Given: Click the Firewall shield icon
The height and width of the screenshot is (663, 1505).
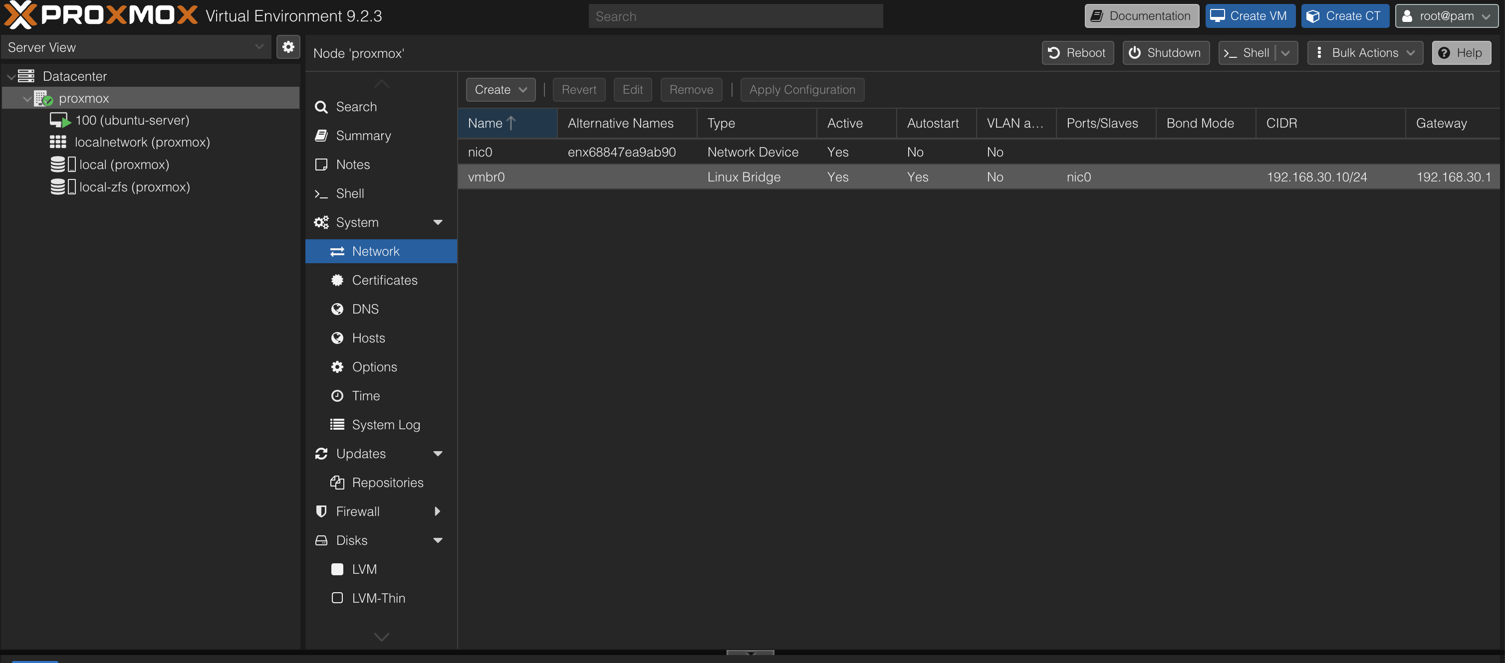Looking at the screenshot, I should pos(321,511).
